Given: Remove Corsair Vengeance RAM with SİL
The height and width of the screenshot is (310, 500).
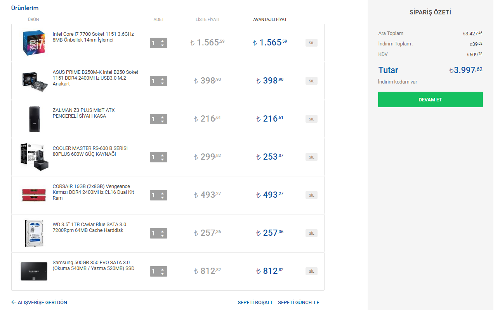Looking at the screenshot, I should pyautogui.click(x=311, y=195).
